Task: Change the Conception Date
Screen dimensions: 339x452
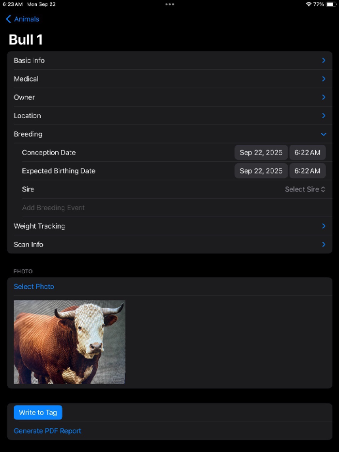Action: pos(261,152)
